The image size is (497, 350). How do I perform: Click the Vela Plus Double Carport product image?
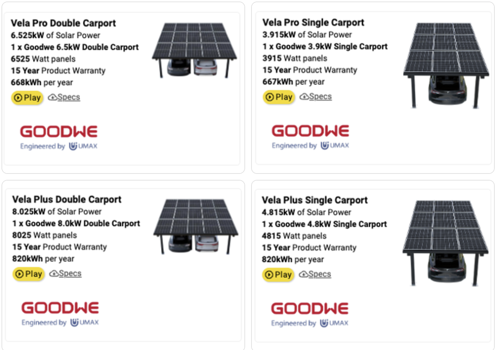(x=196, y=226)
